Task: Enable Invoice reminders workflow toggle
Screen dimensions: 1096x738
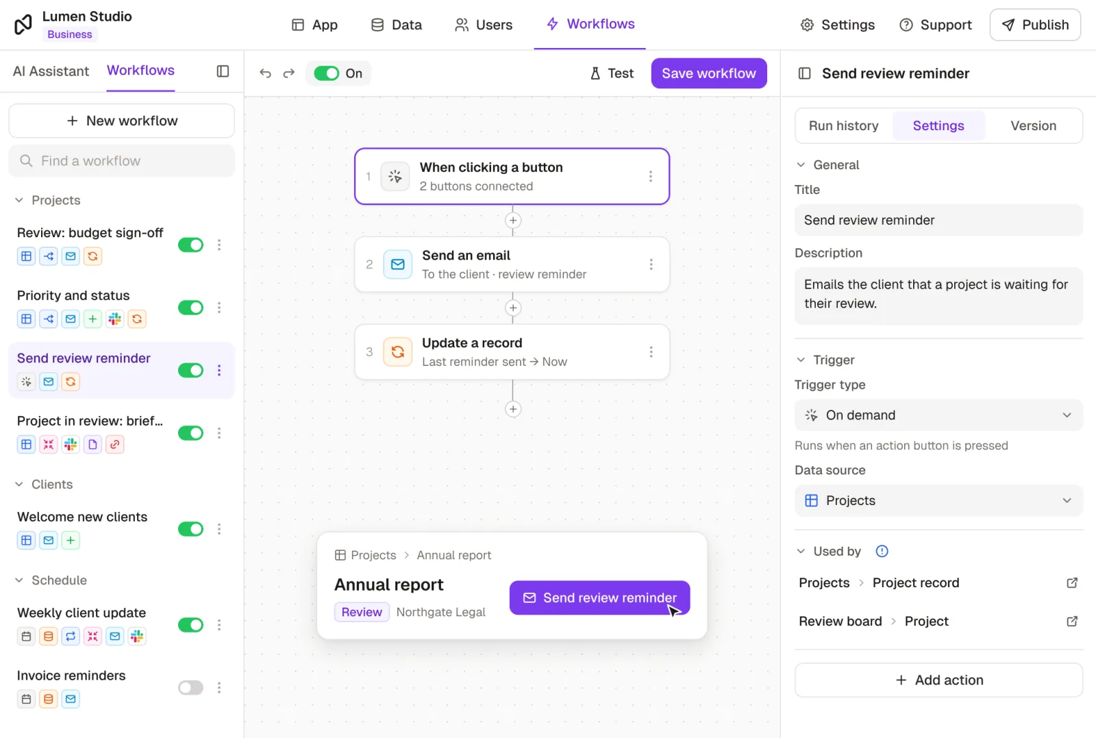Action: tap(190, 687)
